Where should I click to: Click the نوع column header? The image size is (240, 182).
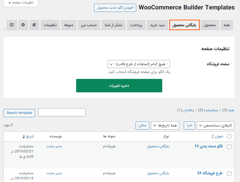[166, 136]
